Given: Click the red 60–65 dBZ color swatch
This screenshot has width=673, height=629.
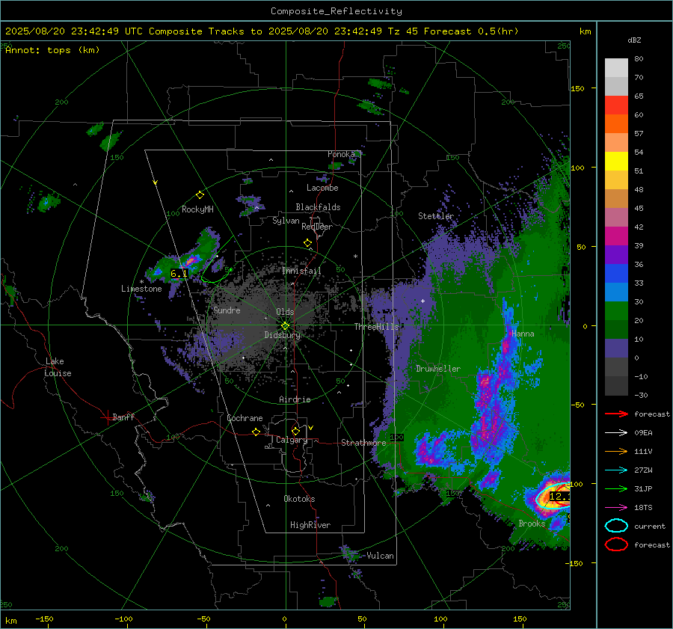Looking at the screenshot, I should [x=616, y=105].
